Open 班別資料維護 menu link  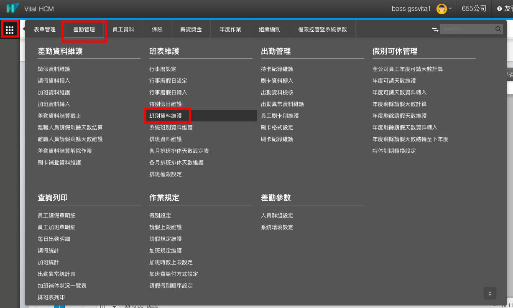point(166,116)
